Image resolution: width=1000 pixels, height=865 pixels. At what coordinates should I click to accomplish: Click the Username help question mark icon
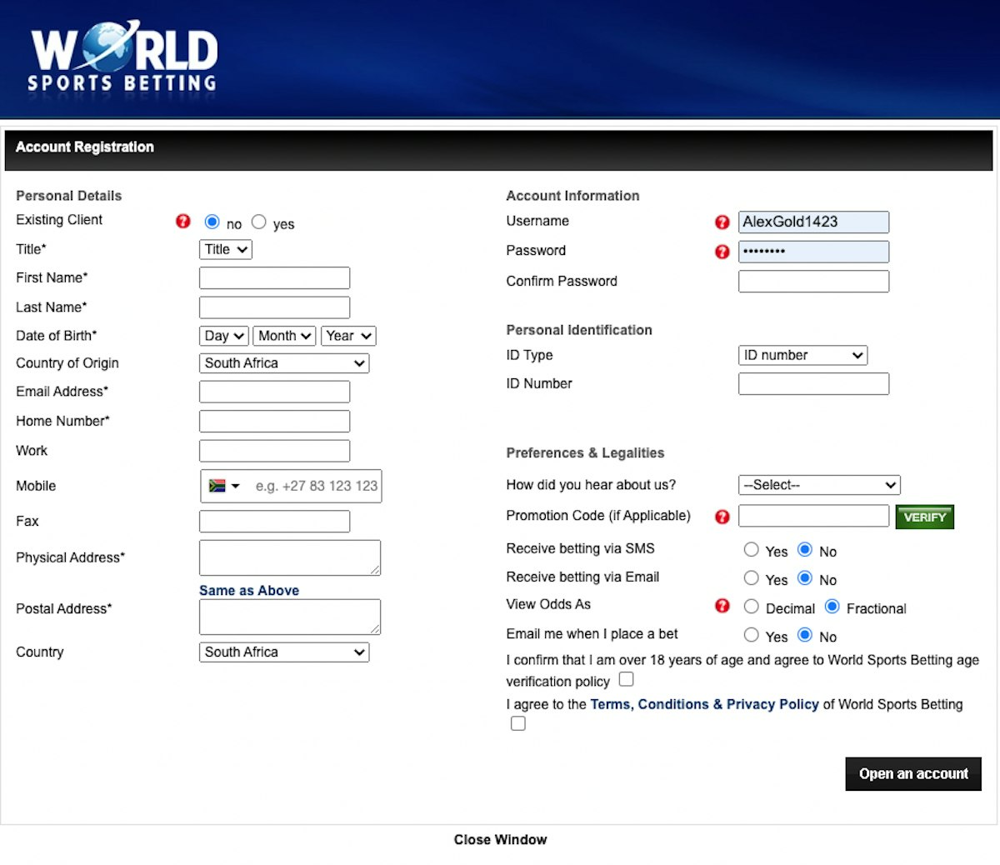click(x=722, y=222)
